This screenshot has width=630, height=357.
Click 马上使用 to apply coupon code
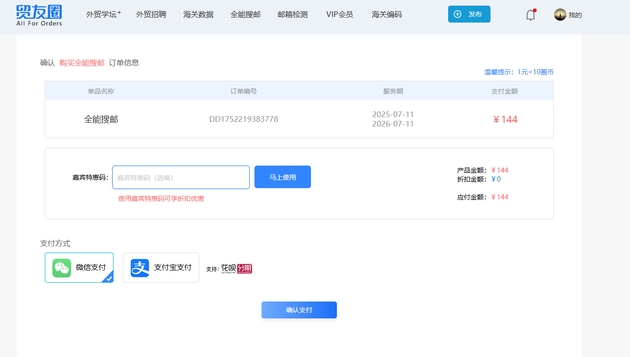pos(283,177)
